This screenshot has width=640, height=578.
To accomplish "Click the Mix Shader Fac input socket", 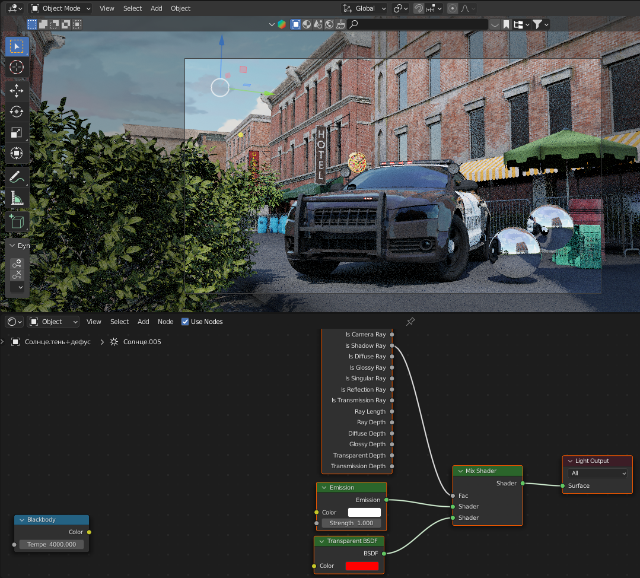I will tap(453, 496).
